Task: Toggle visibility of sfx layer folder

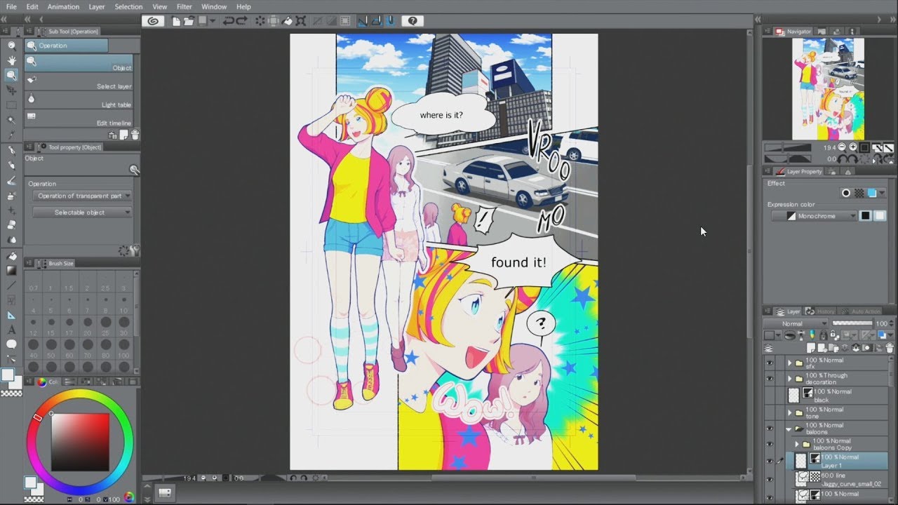Action: point(770,363)
